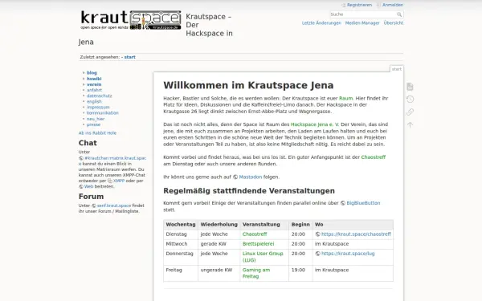Follow the Hackspace Jena e. V. link
The height and width of the screenshot is (301, 482).
pyautogui.click(x=315, y=124)
